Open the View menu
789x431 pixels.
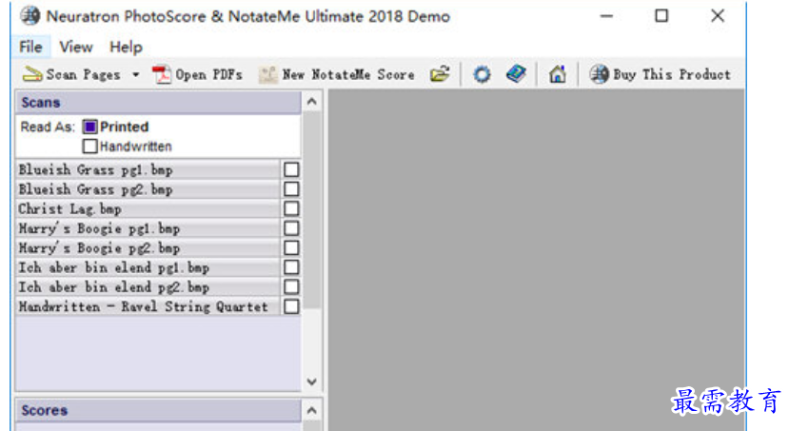tap(76, 48)
